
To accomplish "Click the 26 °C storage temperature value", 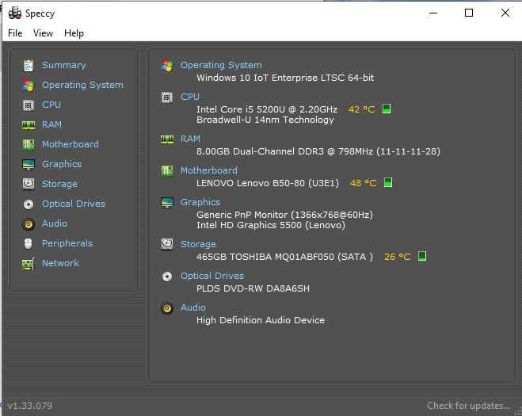I will pos(397,257).
